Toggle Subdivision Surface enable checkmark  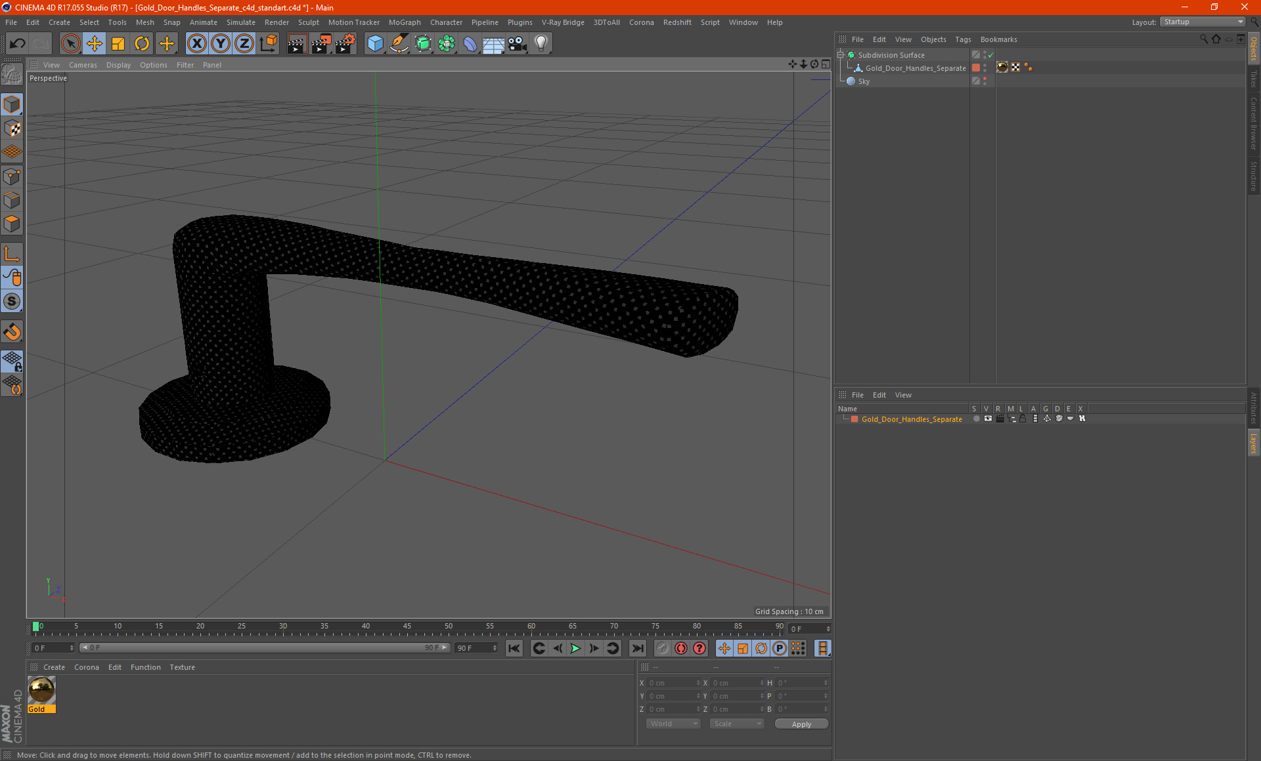coord(991,55)
